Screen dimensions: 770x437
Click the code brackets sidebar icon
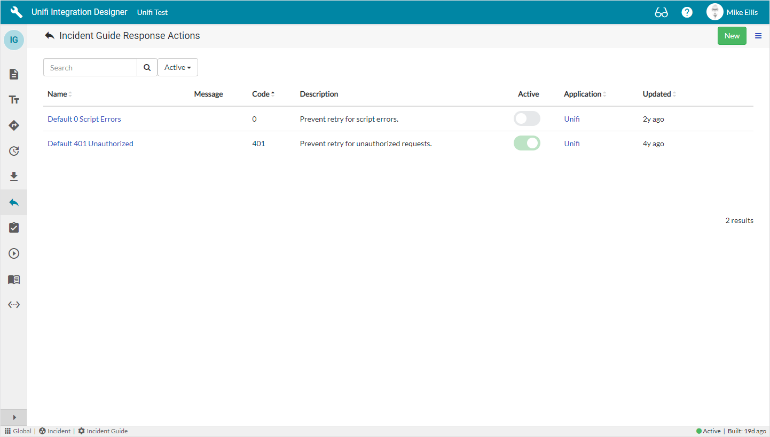(x=13, y=304)
